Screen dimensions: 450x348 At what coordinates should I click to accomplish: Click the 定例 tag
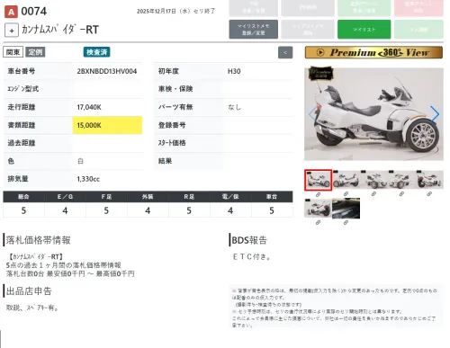[x=35, y=52]
